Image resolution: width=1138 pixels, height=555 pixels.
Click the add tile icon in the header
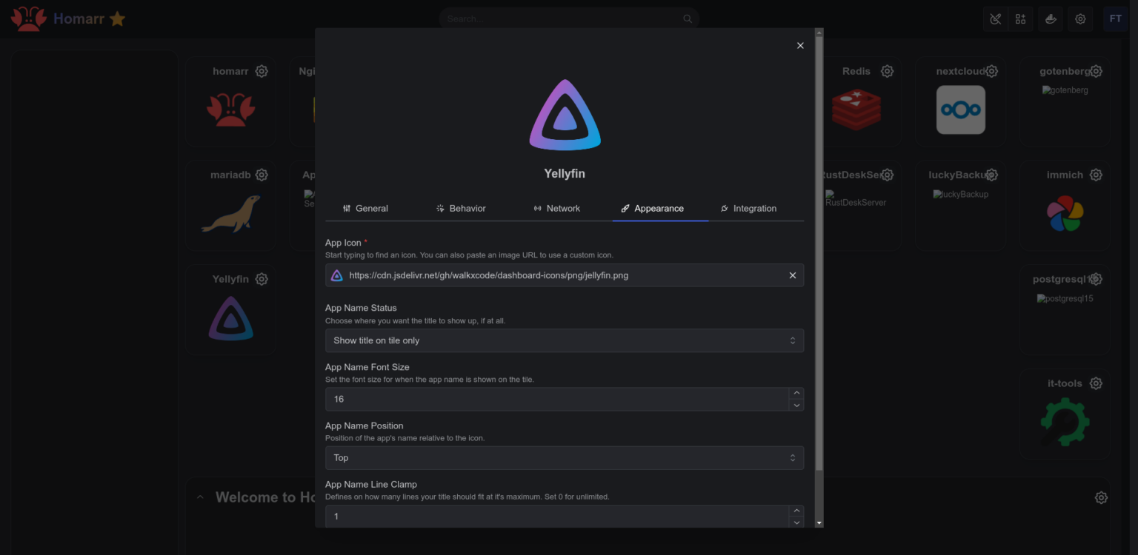pos(1020,19)
